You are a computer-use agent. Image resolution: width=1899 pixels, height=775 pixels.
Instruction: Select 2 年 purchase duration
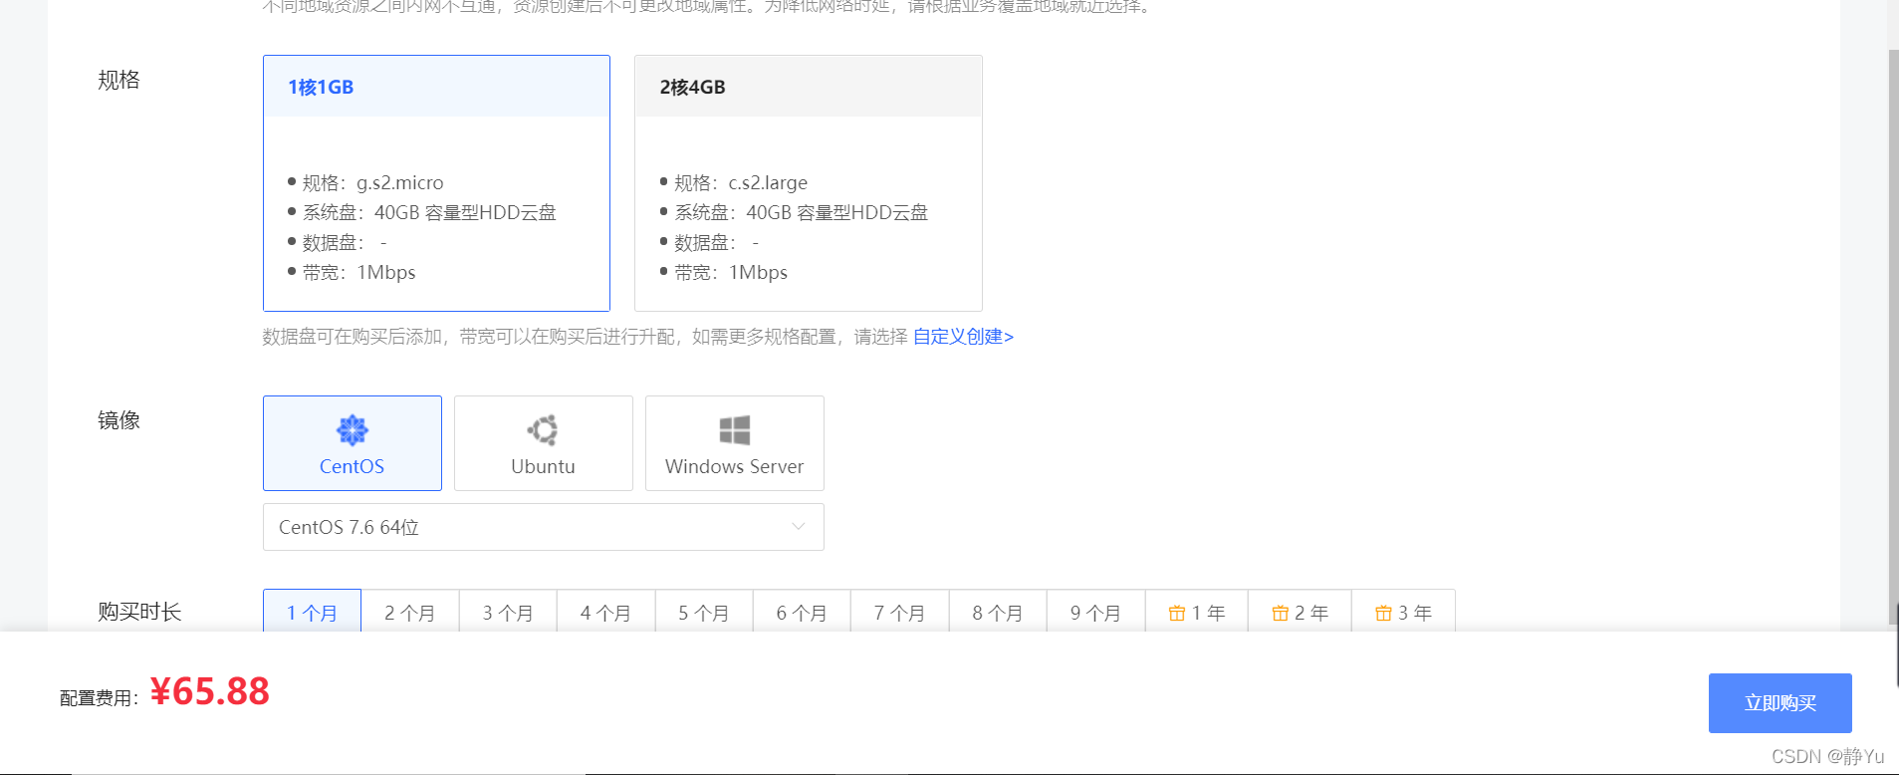coord(1300,612)
